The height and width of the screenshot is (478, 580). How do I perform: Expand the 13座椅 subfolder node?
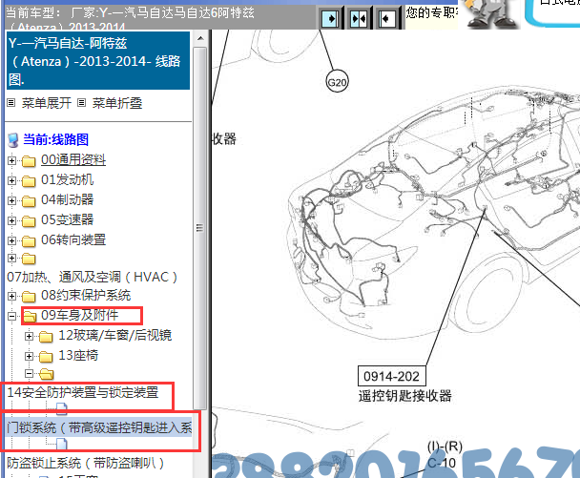(x=29, y=356)
